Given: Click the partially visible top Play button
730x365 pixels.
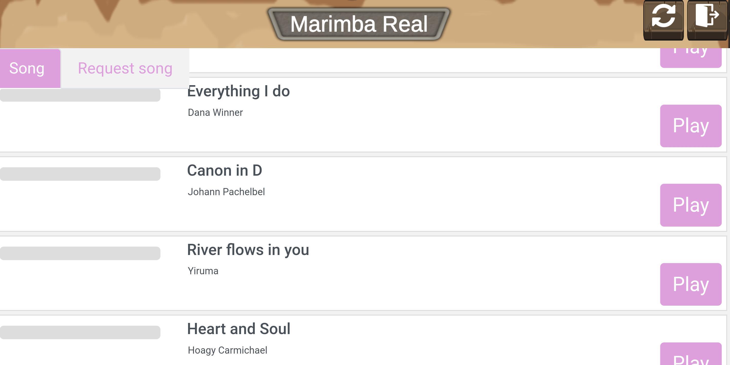Looking at the screenshot, I should (x=691, y=52).
